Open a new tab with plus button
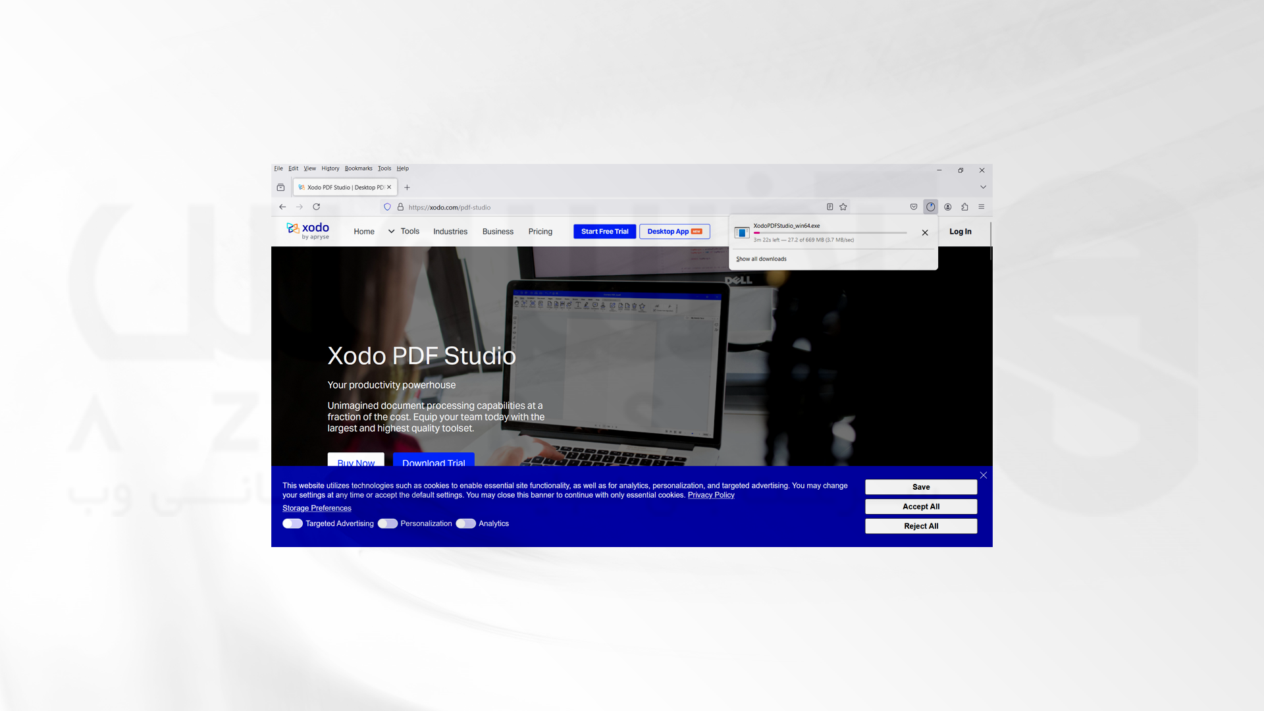This screenshot has height=711, width=1264. (x=407, y=188)
